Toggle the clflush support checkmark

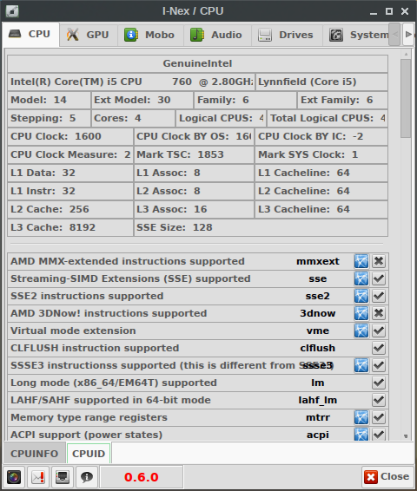pyautogui.click(x=379, y=348)
